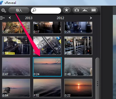
Task: Toggle the favorites star filter
Action: click(67, 10)
